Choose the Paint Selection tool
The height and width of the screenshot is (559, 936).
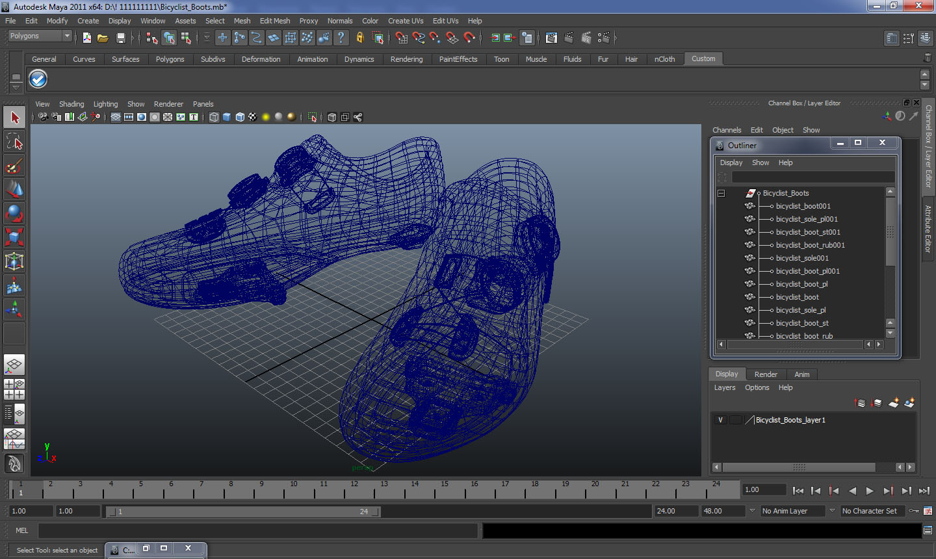tap(14, 166)
